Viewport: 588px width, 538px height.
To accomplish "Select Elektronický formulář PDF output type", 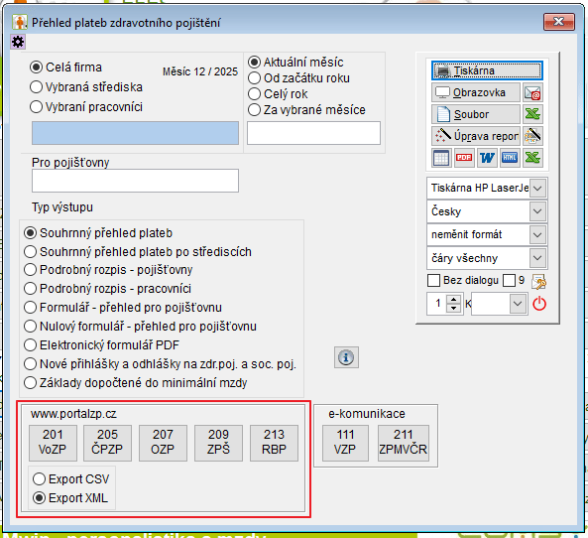I will pyautogui.click(x=101, y=345).
